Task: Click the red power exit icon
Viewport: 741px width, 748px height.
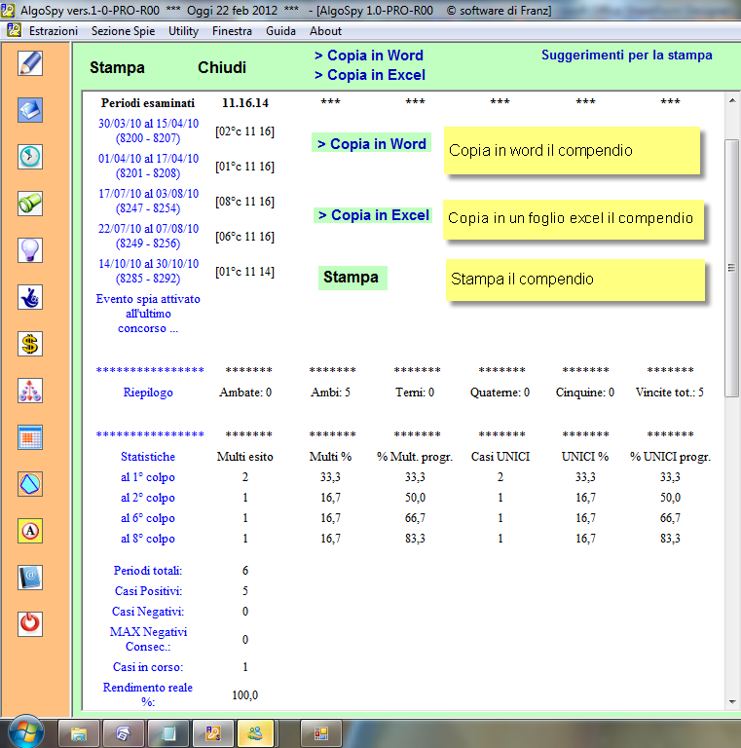Action: coord(30,624)
